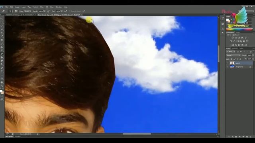This screenshot has width=255, height=143.
Task: Toggle pressure for opacity button
Action: click(48, 11)
